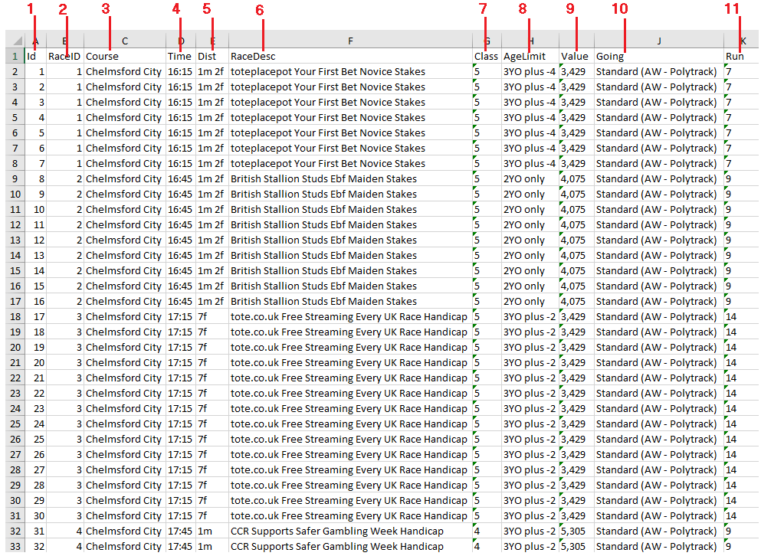Click the Id header cell in A1

tap(35, 56)
